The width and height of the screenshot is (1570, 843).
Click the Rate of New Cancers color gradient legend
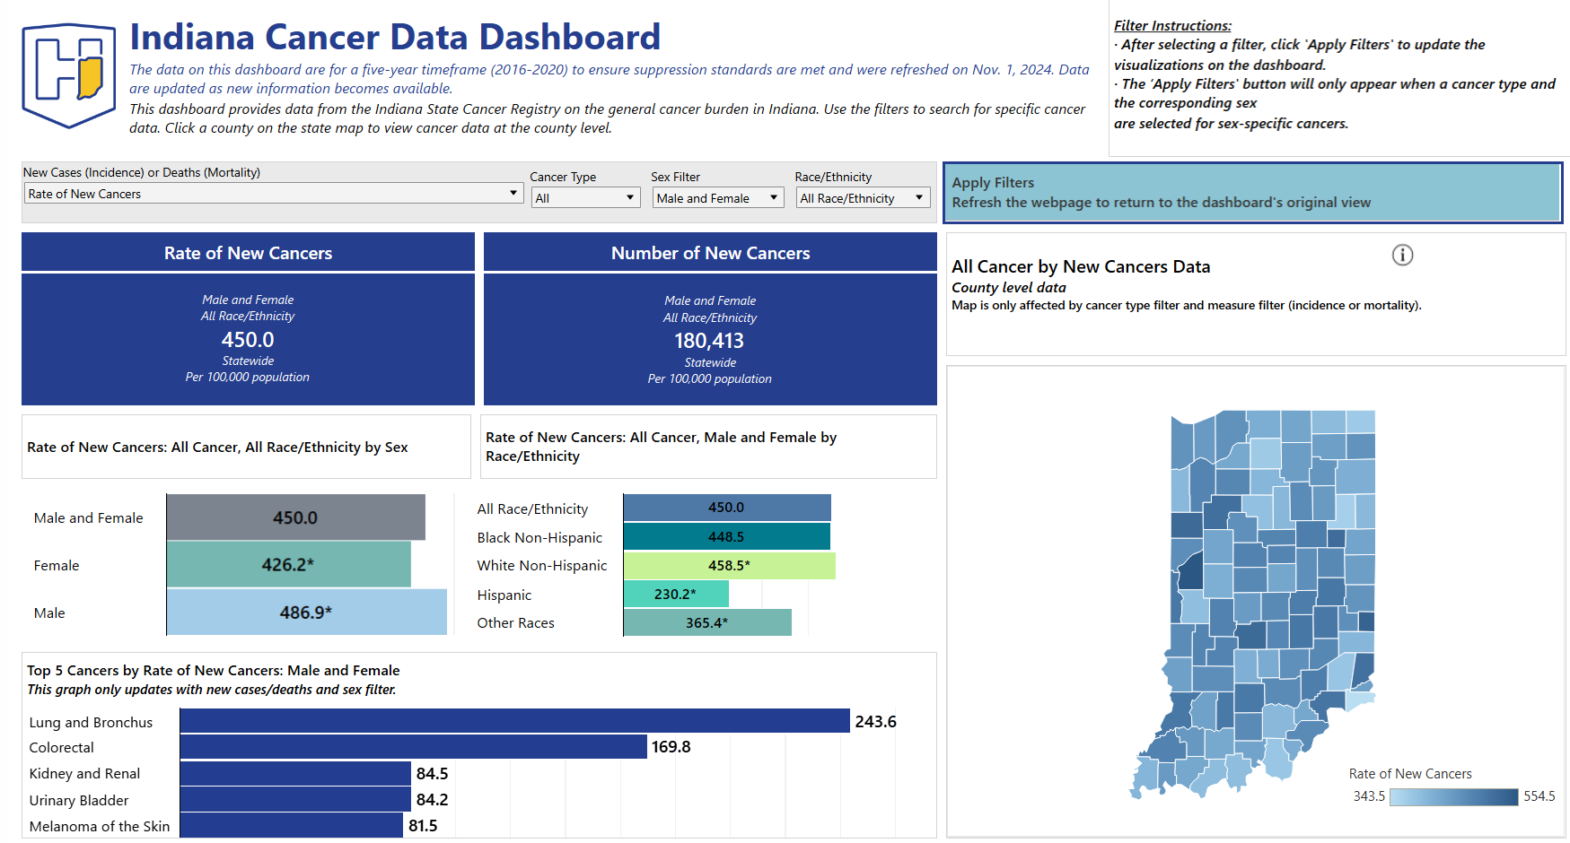[1453, 795]
